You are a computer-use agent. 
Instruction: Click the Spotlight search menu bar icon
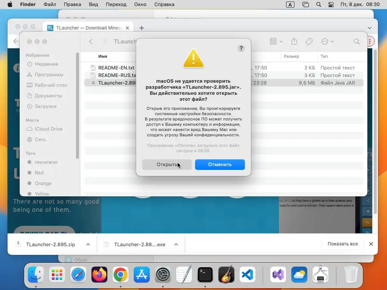point(319,5)
